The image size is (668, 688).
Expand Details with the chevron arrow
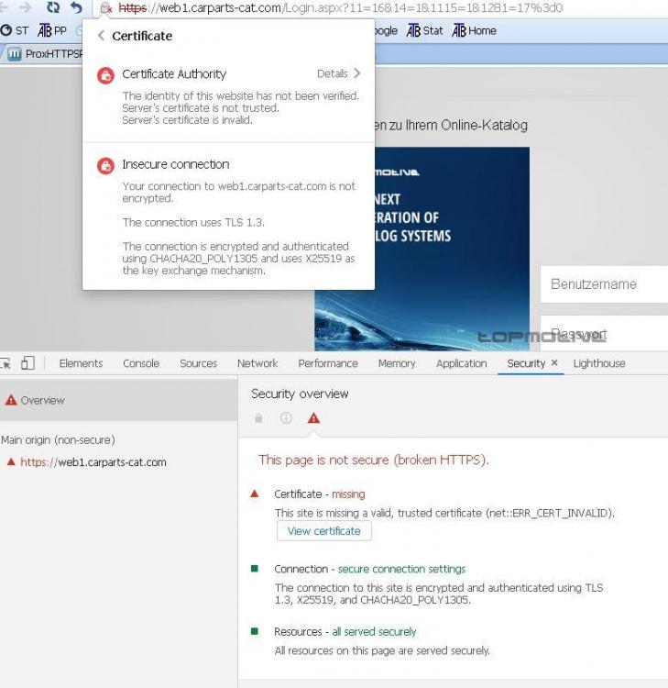[356, 73]
